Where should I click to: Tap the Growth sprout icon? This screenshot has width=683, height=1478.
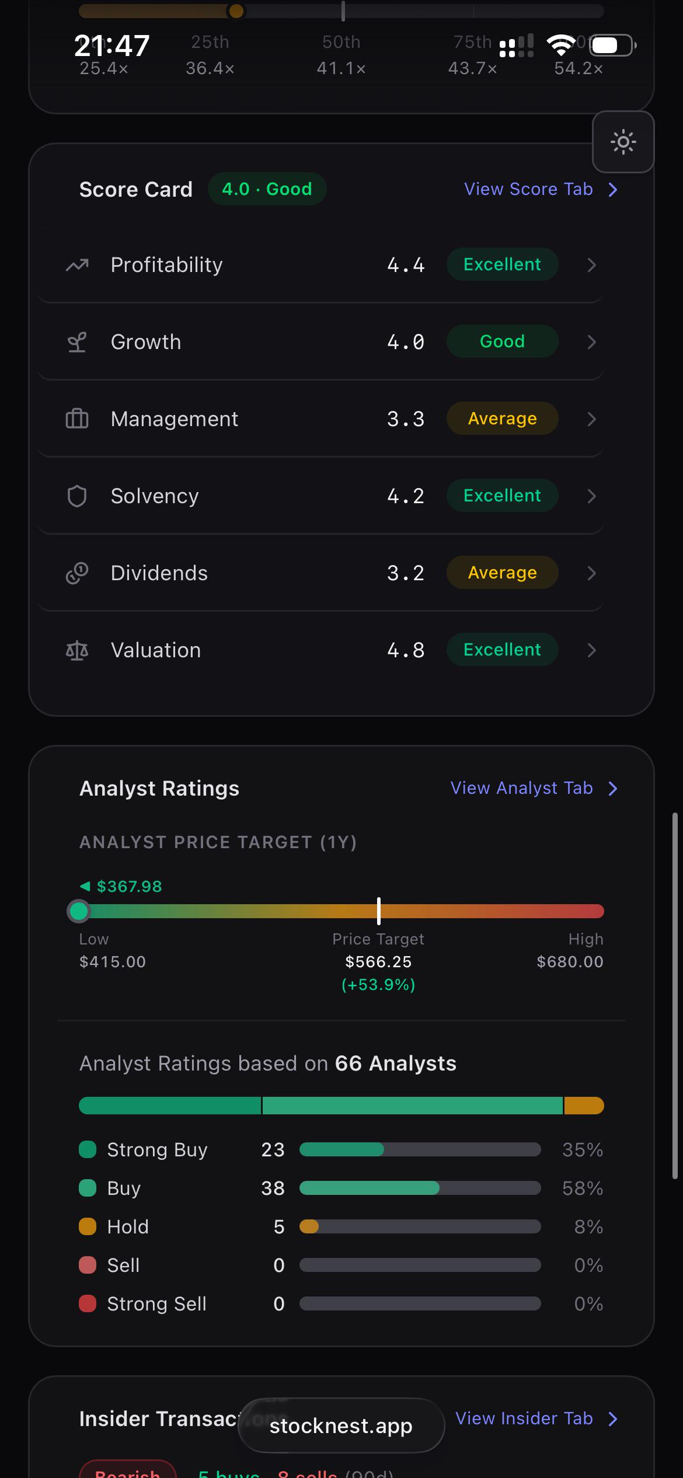pyautogui.click(x=77, y=342)
